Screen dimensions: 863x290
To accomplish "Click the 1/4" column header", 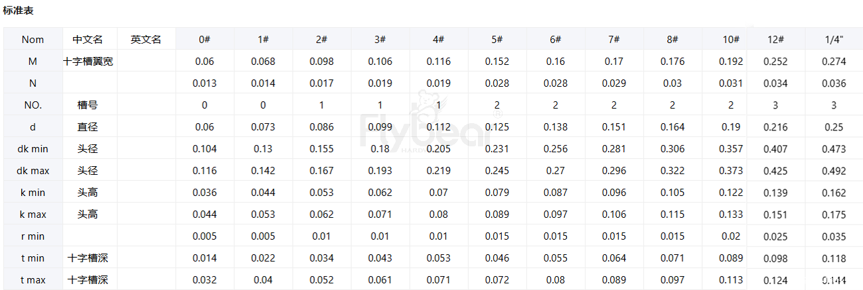I will 834,40.
